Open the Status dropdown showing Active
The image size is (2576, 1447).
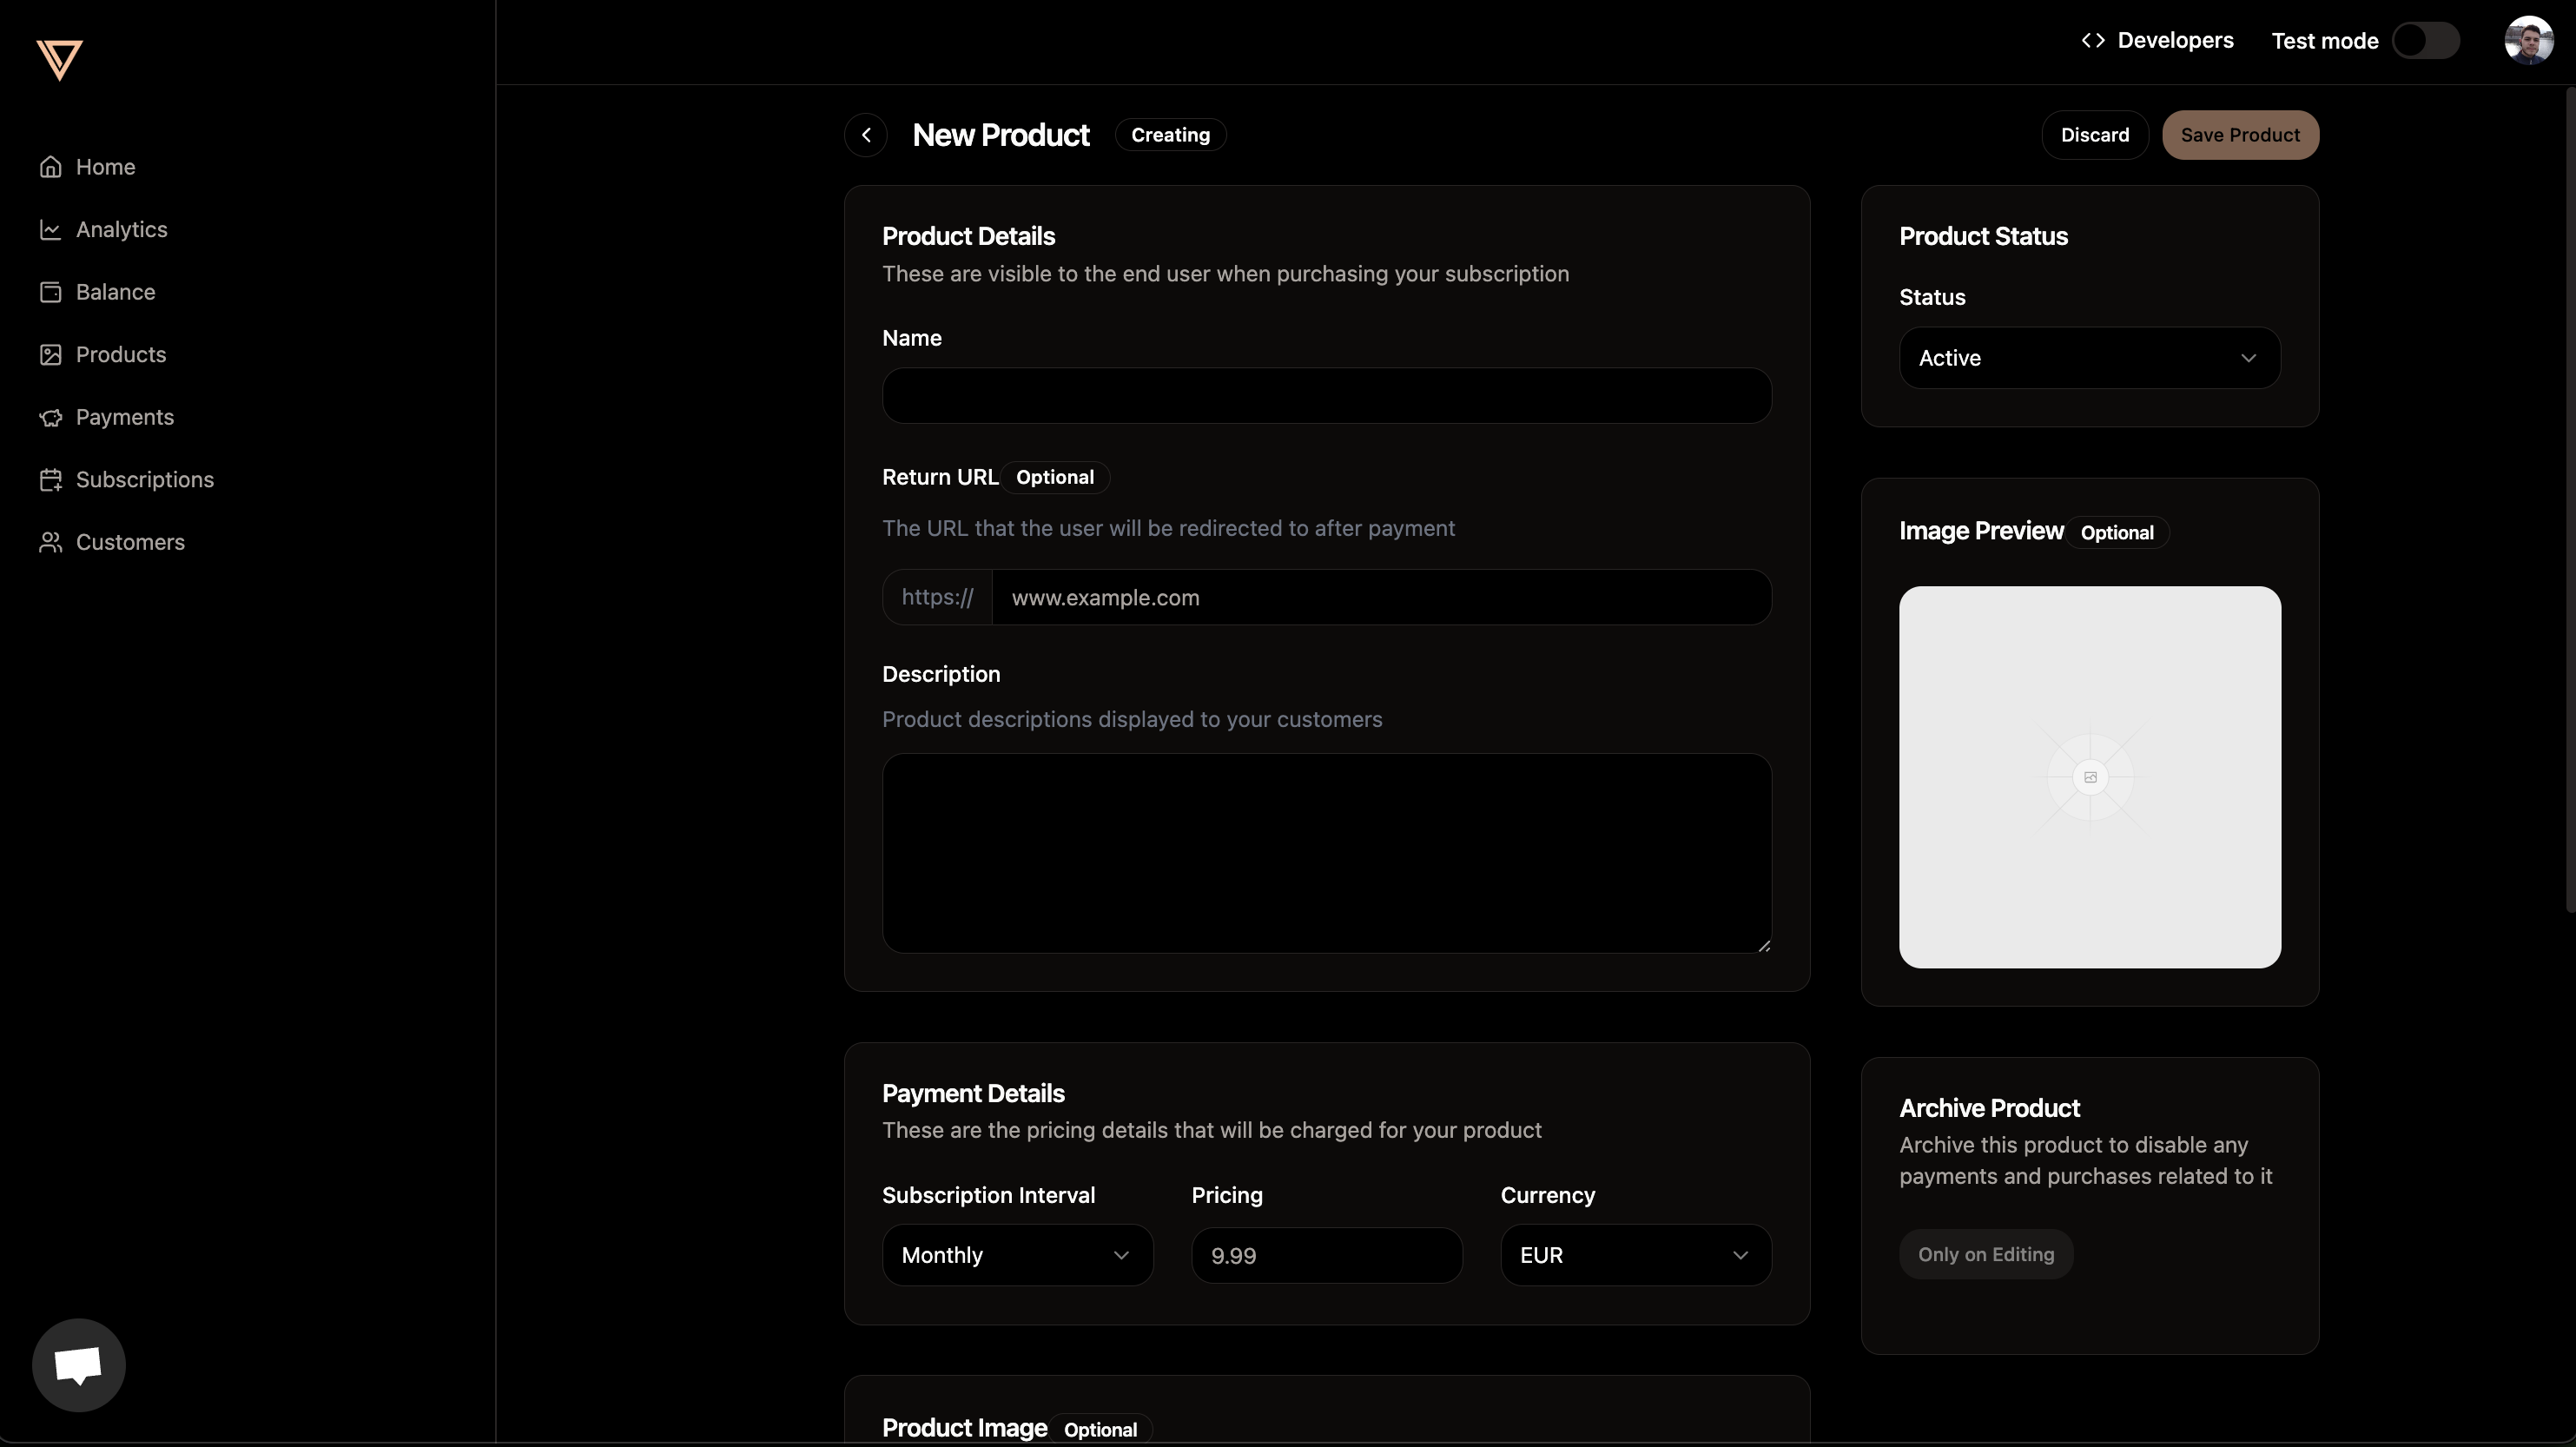(x=2089, y=358)
